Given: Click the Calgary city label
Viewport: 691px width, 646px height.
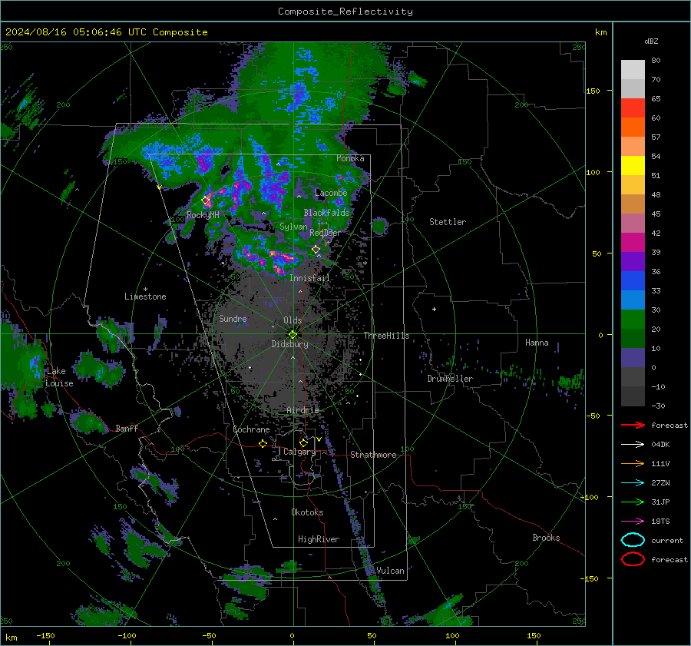Looking at the screenshot, I should pyautogui.click(x=299, y=452).
